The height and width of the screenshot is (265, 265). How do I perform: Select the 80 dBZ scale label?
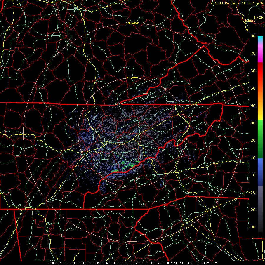click(x=253, y=36)
